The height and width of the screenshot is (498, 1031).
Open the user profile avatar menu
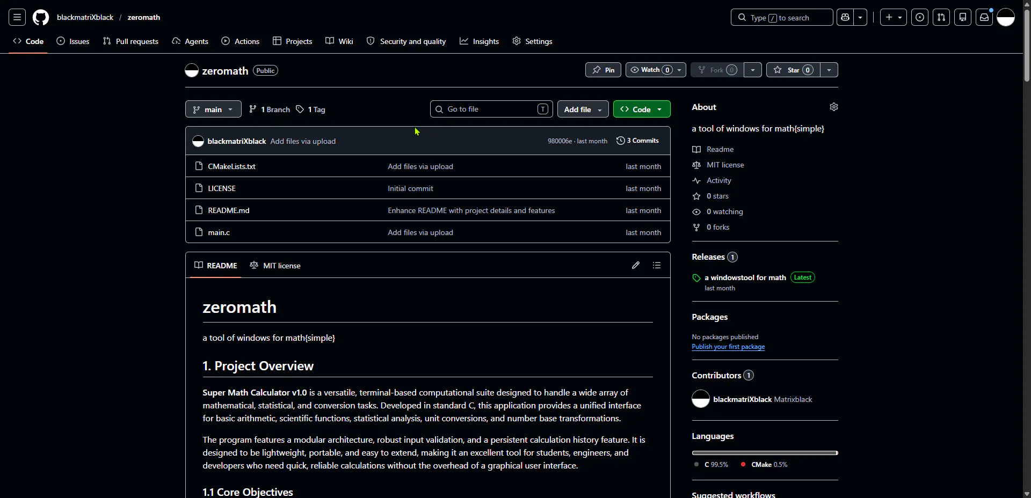(x=1006, y=17)
